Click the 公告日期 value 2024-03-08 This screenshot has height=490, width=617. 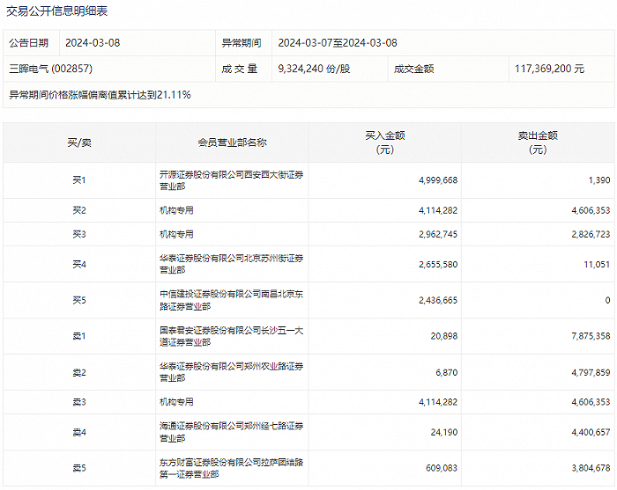pyautogui.click(x=93, y=43)
